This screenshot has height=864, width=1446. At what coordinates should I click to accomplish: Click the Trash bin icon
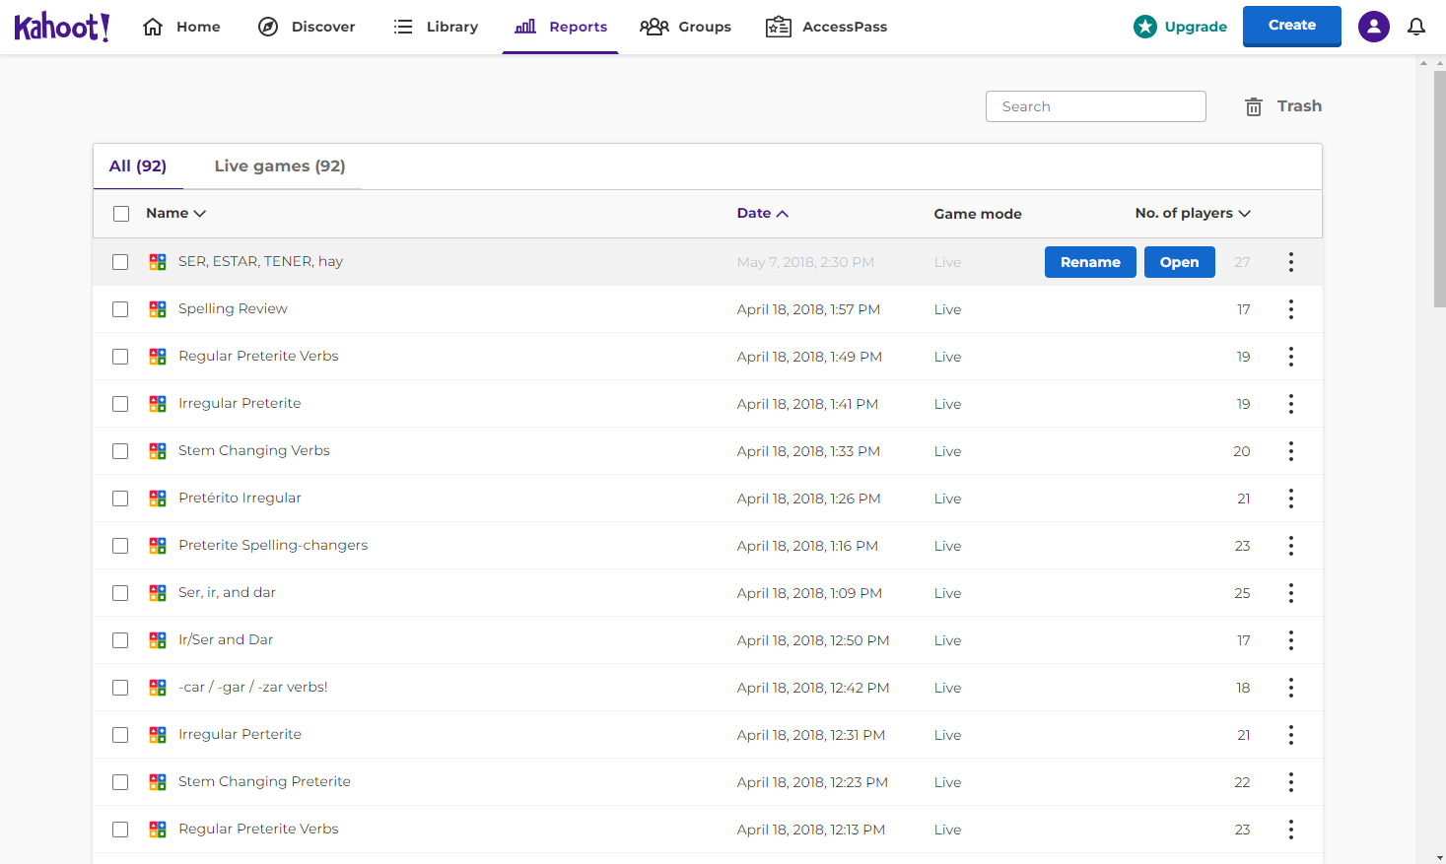click(x=1253, y=106)
